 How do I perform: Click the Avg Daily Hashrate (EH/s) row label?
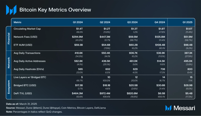29,69
